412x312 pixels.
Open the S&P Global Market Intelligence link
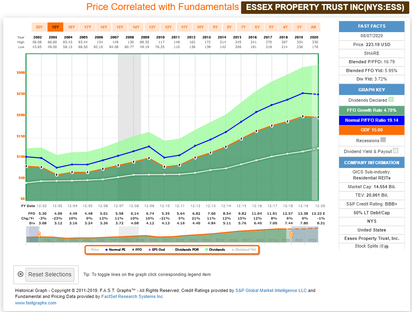(x=271, y=290)
